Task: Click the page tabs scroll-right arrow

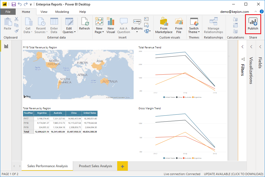Action: tap(20, 166)
